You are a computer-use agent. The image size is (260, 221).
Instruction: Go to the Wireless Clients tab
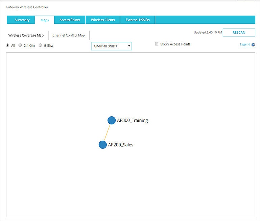tap(103, 20)
